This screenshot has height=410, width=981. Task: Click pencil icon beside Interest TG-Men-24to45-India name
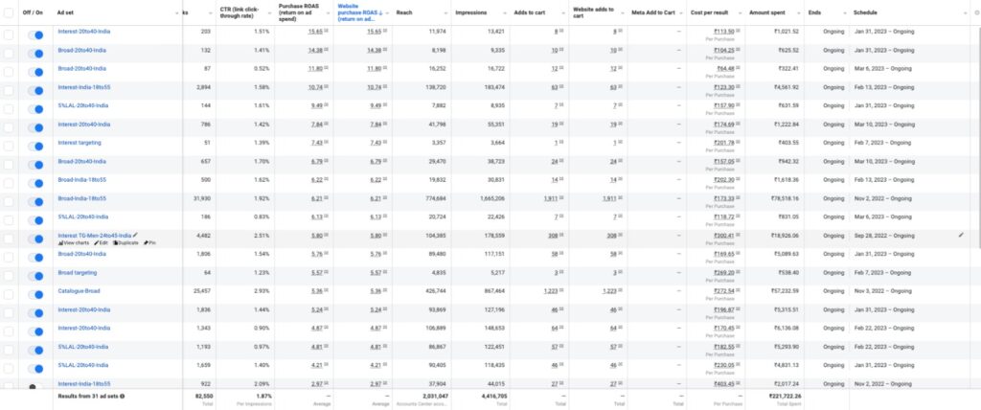135,235
